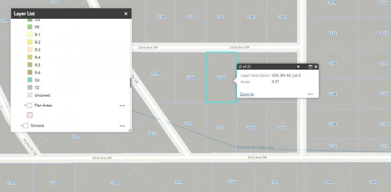Enable the Schools layer checkbox
The image size is (391, 192).
coord(26,126)
